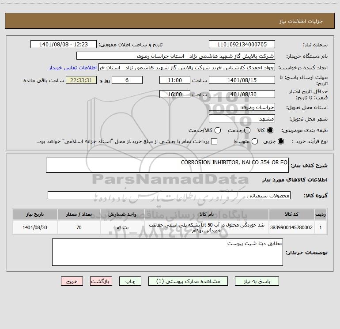Click the page title جزئیات اطلاعات نیاز
Screen dimensions: 340x329
301,21
